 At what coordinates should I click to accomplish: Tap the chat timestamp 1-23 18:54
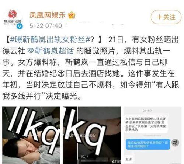tap(147, 111)
